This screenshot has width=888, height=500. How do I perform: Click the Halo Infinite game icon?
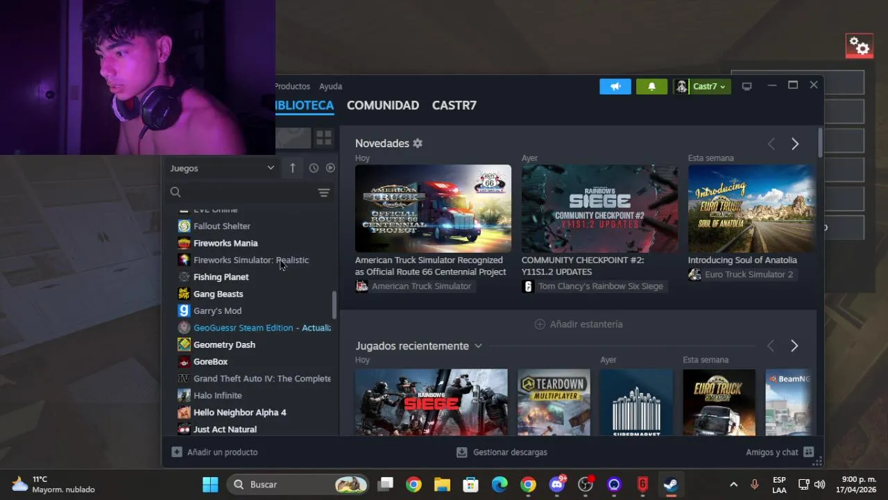pyautogui.click(x=184, y=395)
